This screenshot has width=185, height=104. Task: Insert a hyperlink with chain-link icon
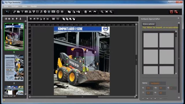point(14,12)
